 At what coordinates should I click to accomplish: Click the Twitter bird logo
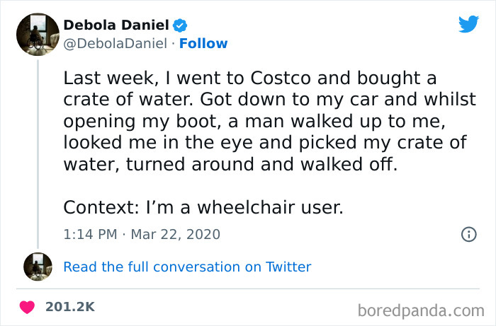coord(468,24)
